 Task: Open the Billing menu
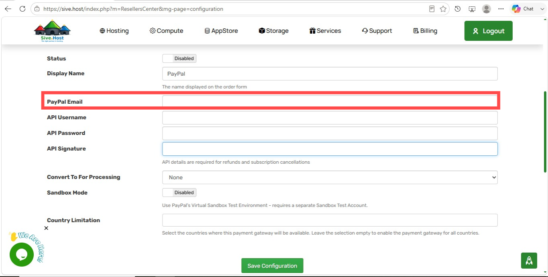(425, 31)
